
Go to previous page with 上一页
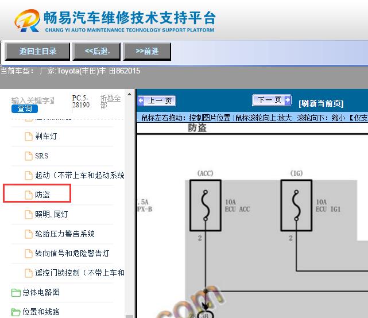click(157, 100)
